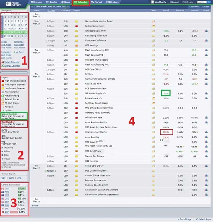Image resolution: width=213 pixels, height=223 pixels.
Task: Open graph for Flash Services PMI
Action: click(x=206, y=55)
